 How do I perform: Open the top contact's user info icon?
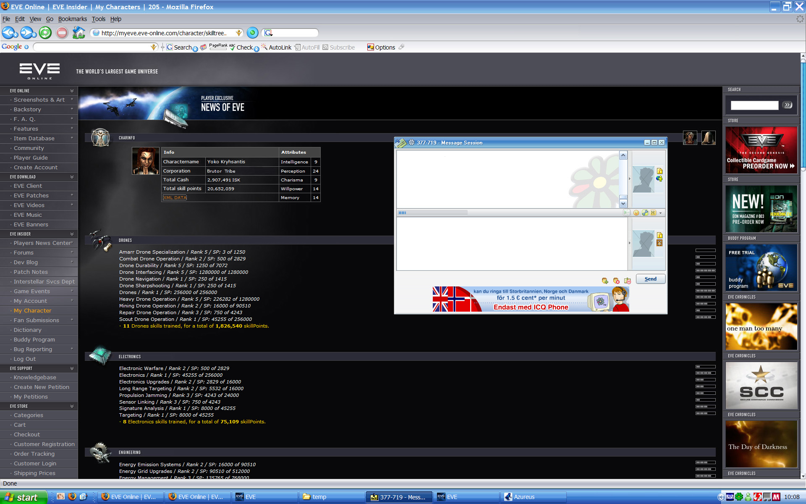point(659,171)
